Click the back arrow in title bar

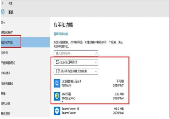click(3, 4)
